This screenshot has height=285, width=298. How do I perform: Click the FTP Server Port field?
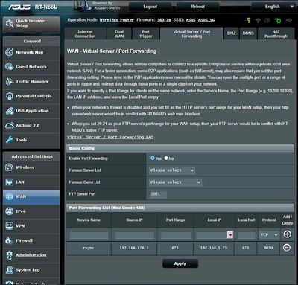coord(158,194)
